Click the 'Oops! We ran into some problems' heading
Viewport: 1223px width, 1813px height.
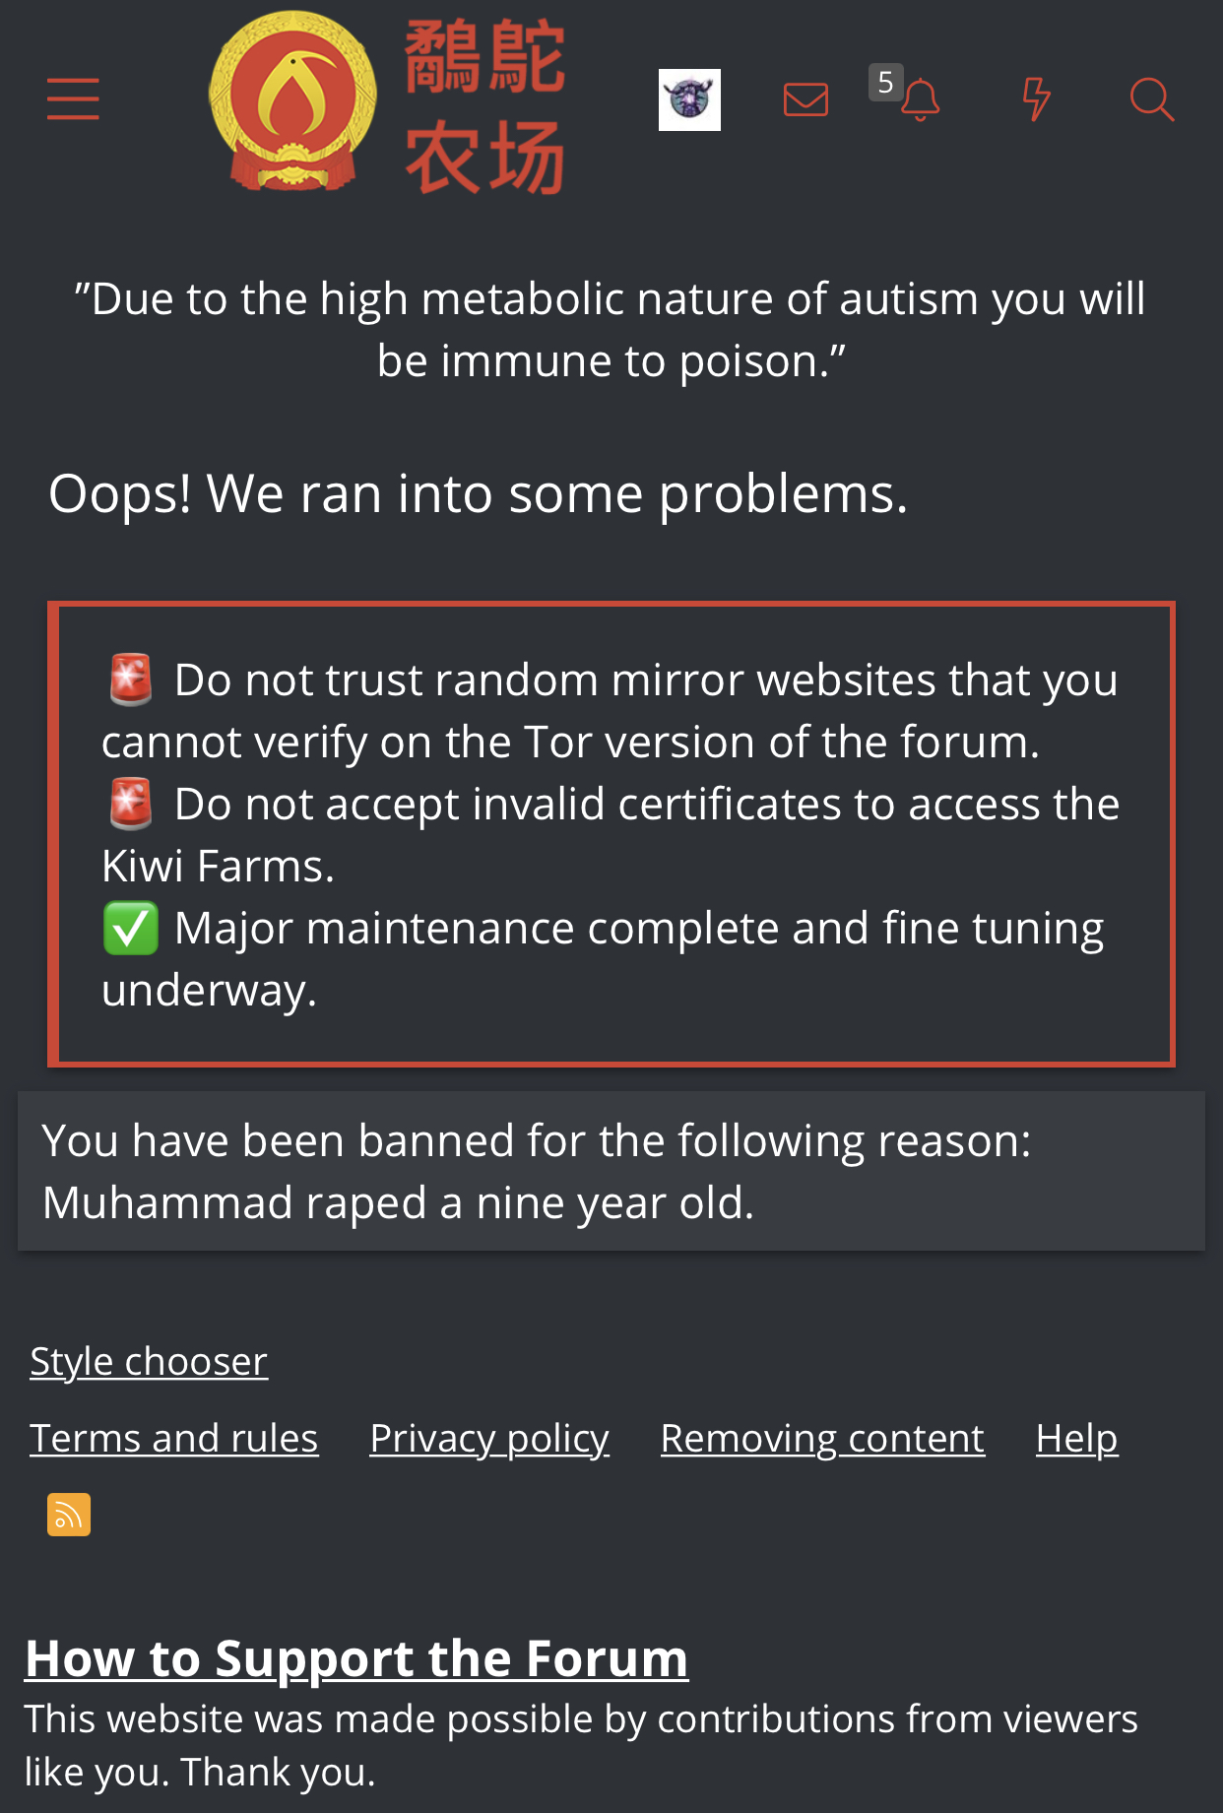click(478, 493)
